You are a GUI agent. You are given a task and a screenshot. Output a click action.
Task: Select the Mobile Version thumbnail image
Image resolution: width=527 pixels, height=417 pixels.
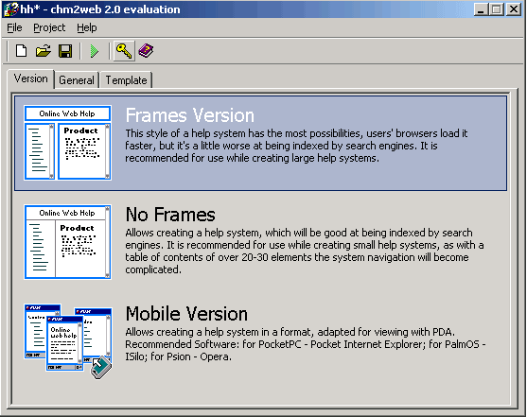click(68, 341)
